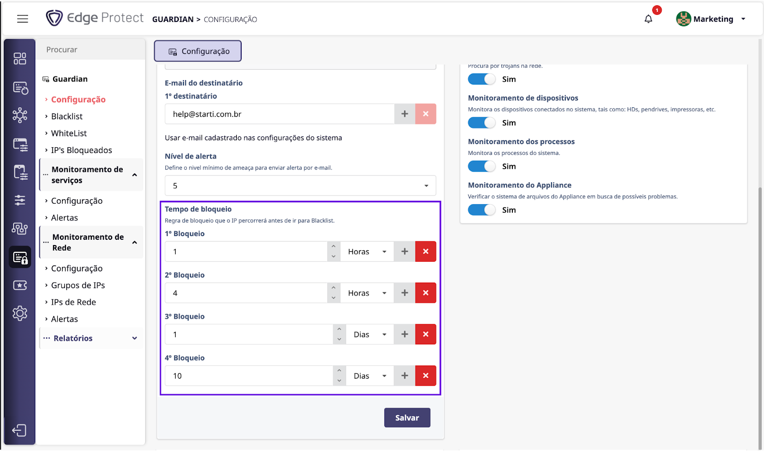Image resolution: width=764 pixels, height=451 pixels.
Task: Open Grupos de IPs link
Action: (78, 286)
